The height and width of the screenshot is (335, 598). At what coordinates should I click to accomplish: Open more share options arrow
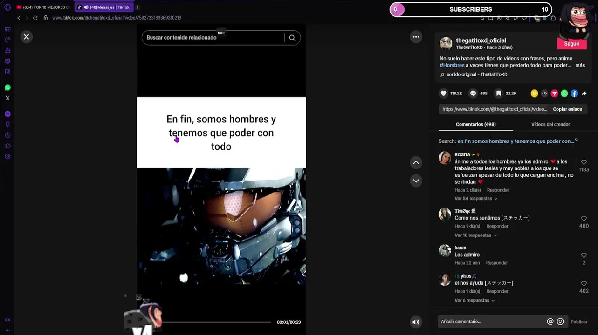pyautogui.click(x=584, y=94)
